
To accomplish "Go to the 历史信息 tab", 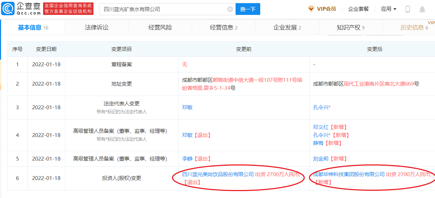I will click(412, 27).
